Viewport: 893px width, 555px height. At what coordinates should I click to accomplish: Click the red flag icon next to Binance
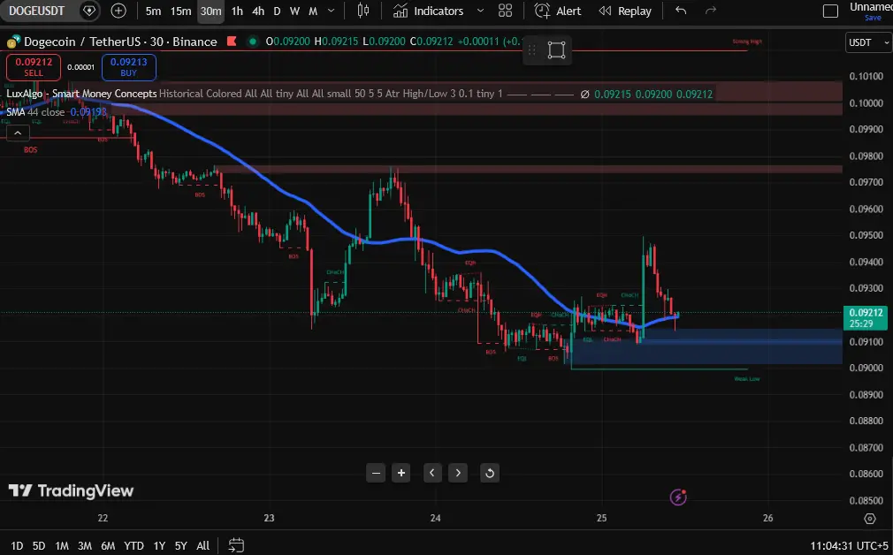[x=232, y=41]
